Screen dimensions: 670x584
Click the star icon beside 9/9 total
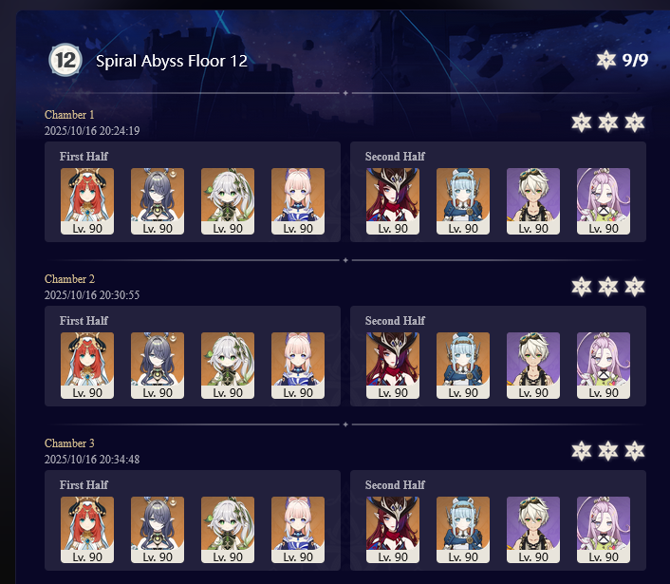click(605, 60)
